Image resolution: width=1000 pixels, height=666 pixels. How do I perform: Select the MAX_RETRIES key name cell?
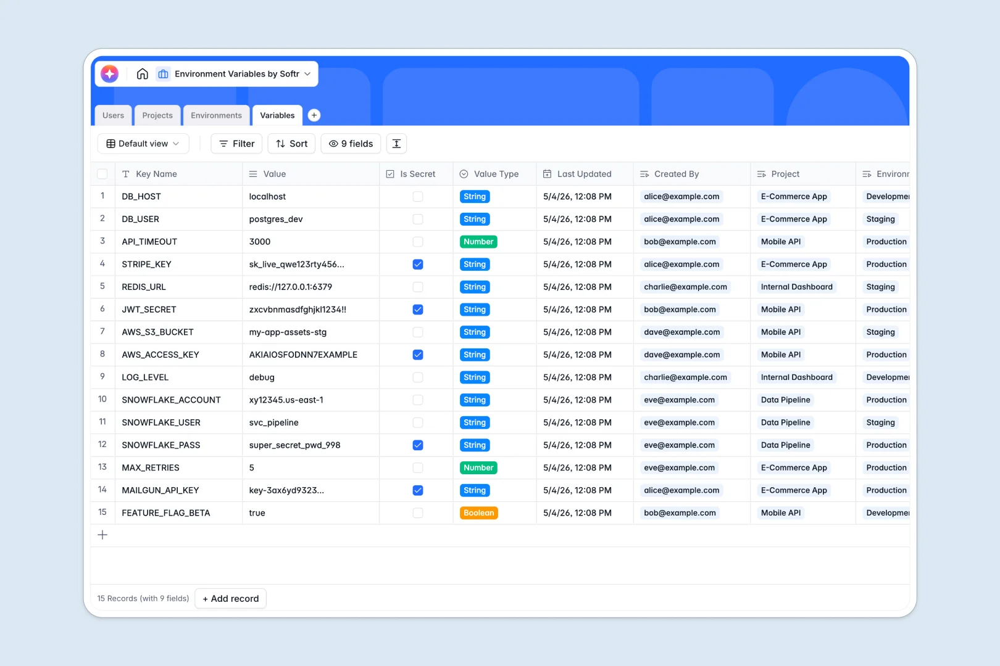[x=178, y=468]
